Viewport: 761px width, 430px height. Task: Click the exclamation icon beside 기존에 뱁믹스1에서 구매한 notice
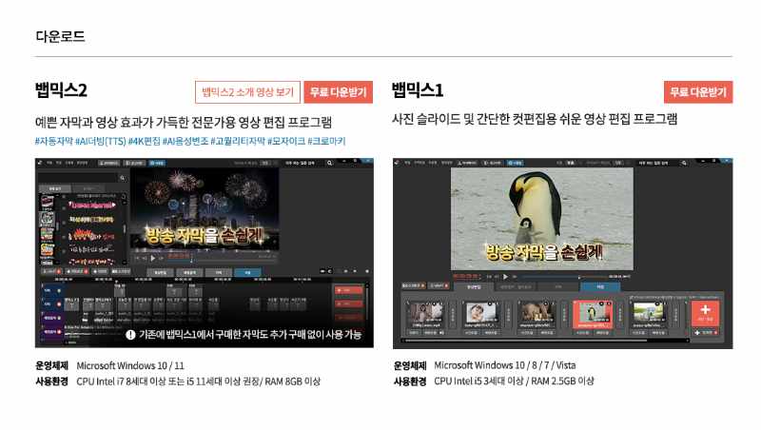point(130,335)
